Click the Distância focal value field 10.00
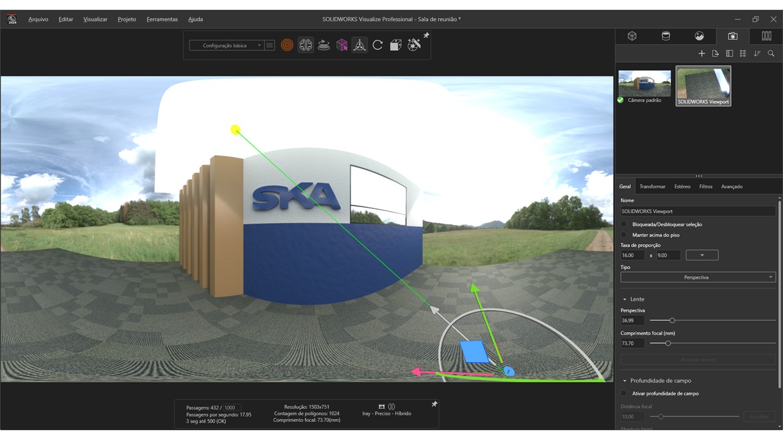 click(633, 416)
